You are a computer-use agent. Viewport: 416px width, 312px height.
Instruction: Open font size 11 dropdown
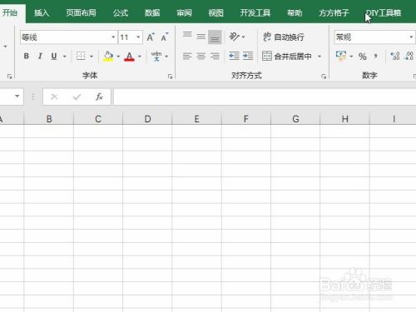click(x=138, y=37)
